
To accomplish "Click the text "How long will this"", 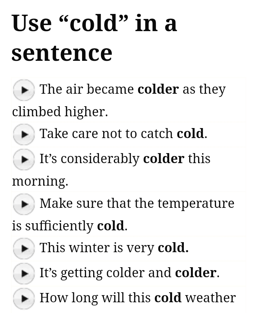I will pyautogui.click(x=95, y=298).
